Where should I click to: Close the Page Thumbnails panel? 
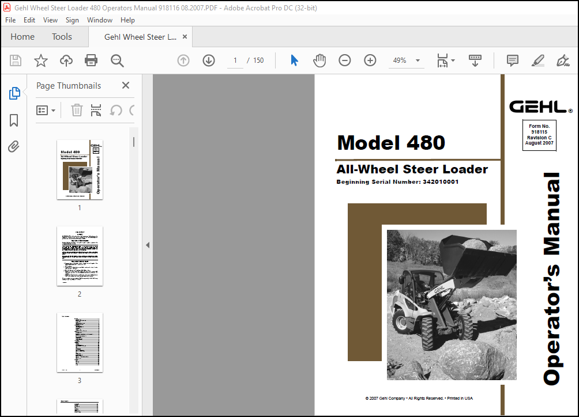point(126,86)
